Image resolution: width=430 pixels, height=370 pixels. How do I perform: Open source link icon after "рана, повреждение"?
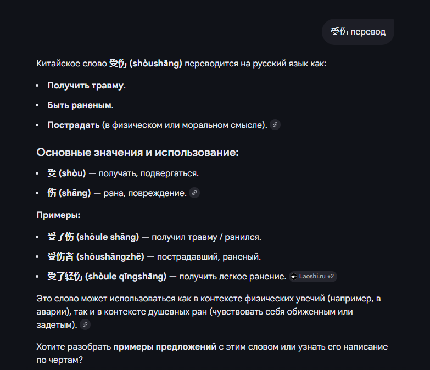(194, 193)
